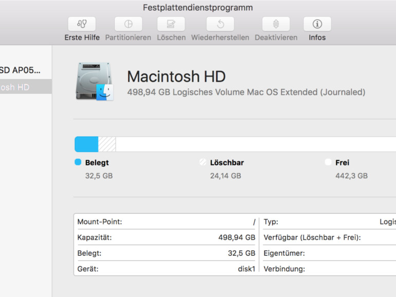Click the Verbindung: label
The image size is (396, 297).
[284, 269]
